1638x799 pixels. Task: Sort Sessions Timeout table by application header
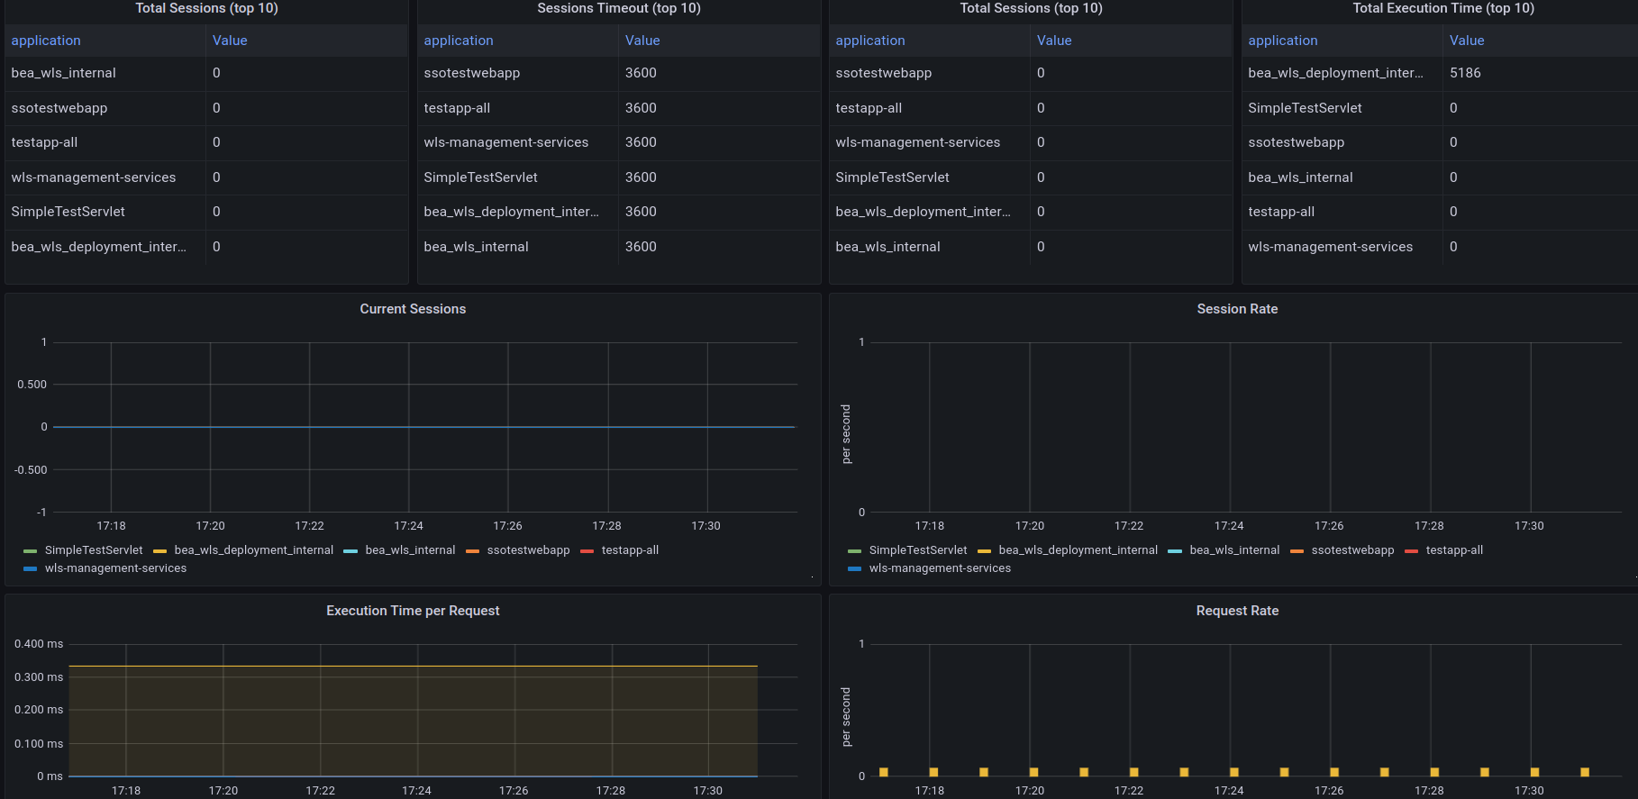pyautogui.click(x=459, y=41)
